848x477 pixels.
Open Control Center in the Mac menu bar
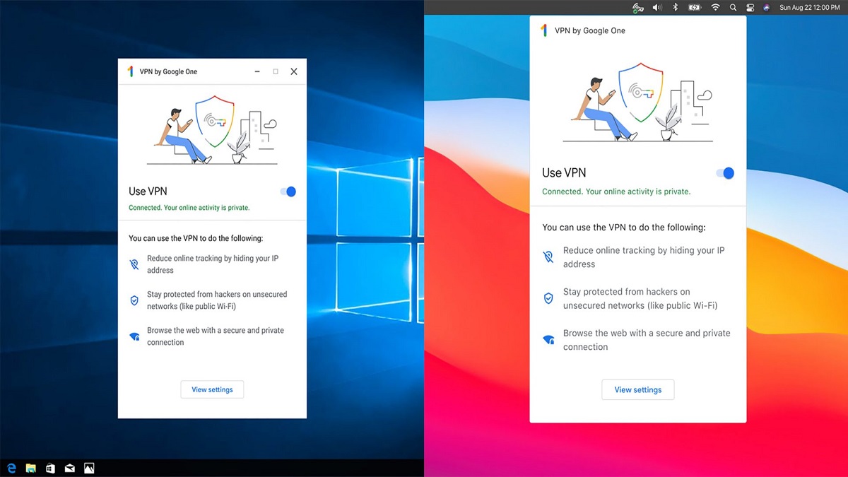point(750,7)
